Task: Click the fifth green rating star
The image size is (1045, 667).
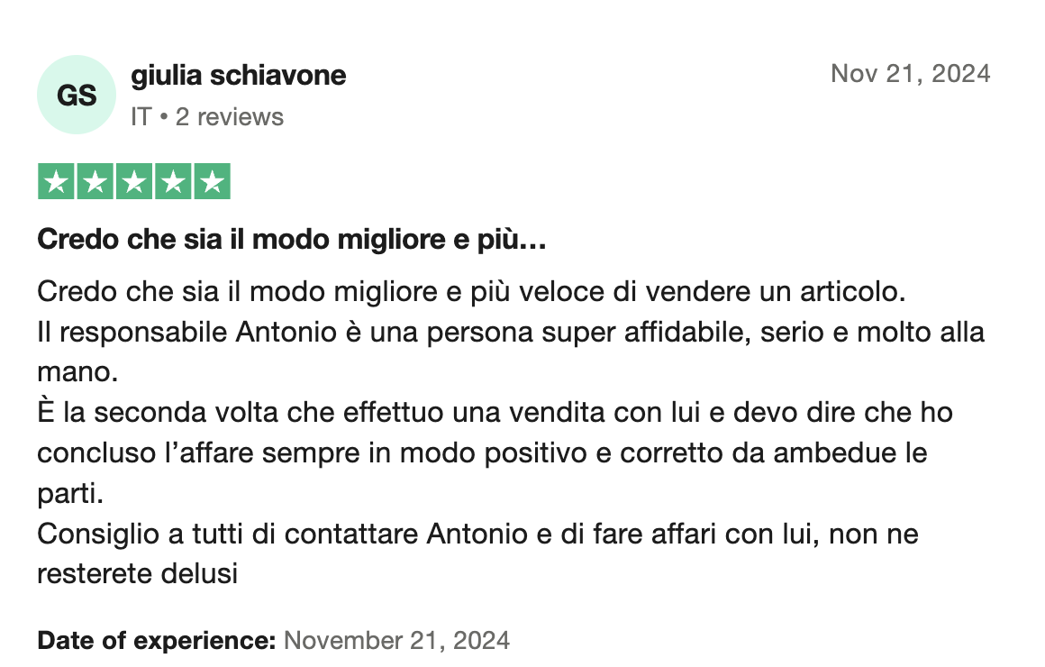Action: (x=212, y=182)
